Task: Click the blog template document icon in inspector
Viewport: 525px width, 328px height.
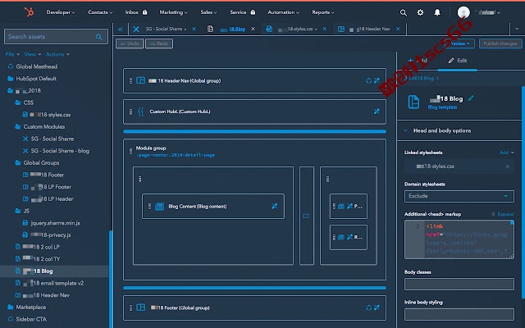Action: pos(413,102)
